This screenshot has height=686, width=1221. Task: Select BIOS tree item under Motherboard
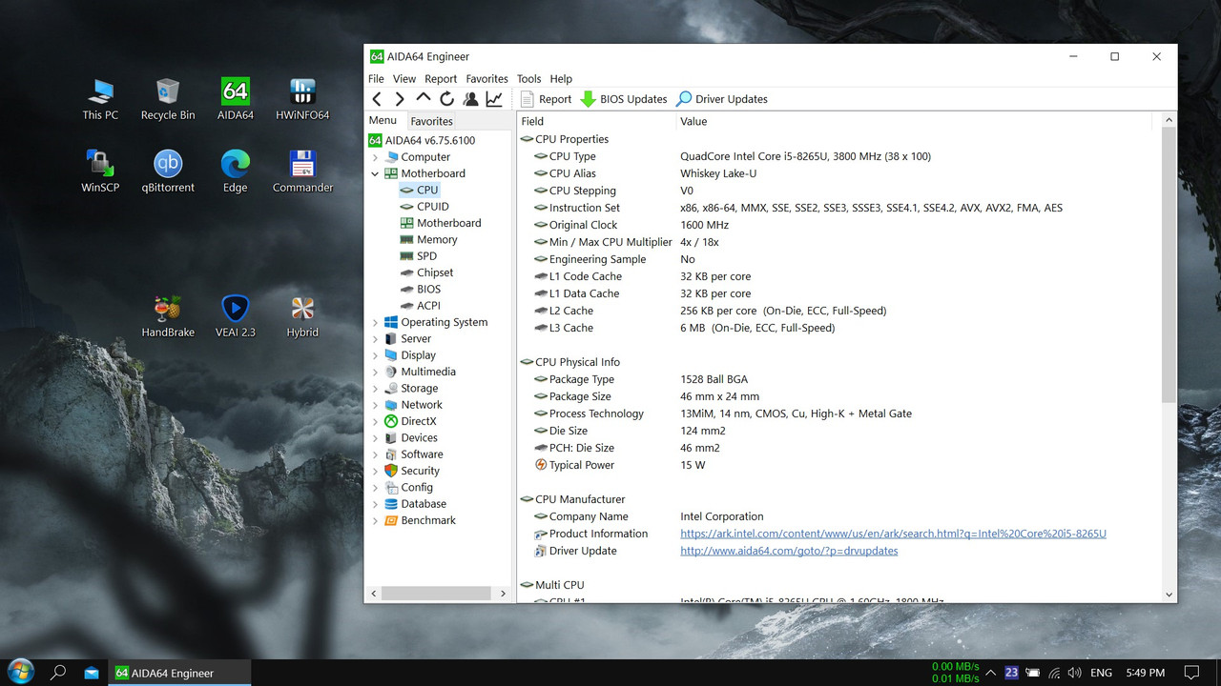pyautogui.click(x=428, y=290)
